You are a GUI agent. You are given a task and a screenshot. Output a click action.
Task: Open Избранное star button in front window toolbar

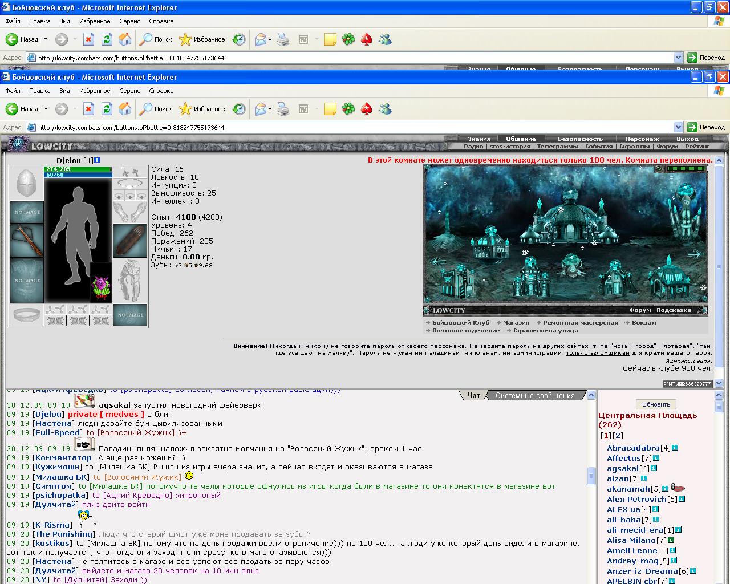click(x=202, y=109)
